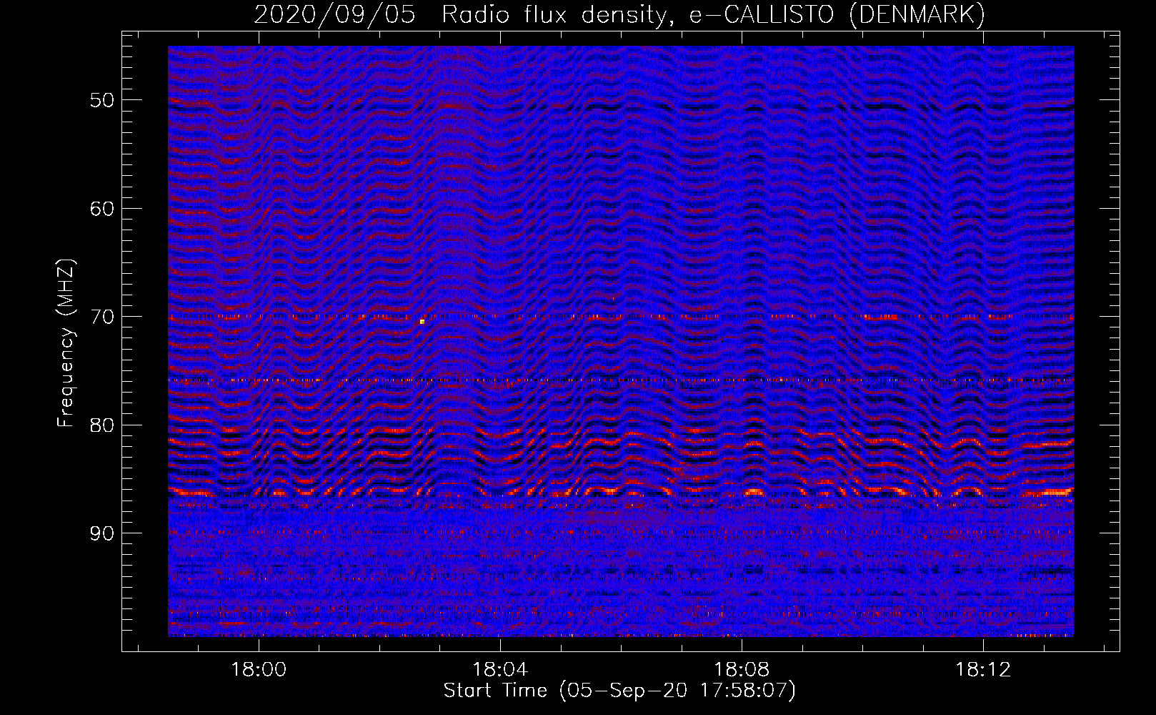Click the 60 frequency axis label
Viewport: 1156px width, 715px height.
point(102,209)
